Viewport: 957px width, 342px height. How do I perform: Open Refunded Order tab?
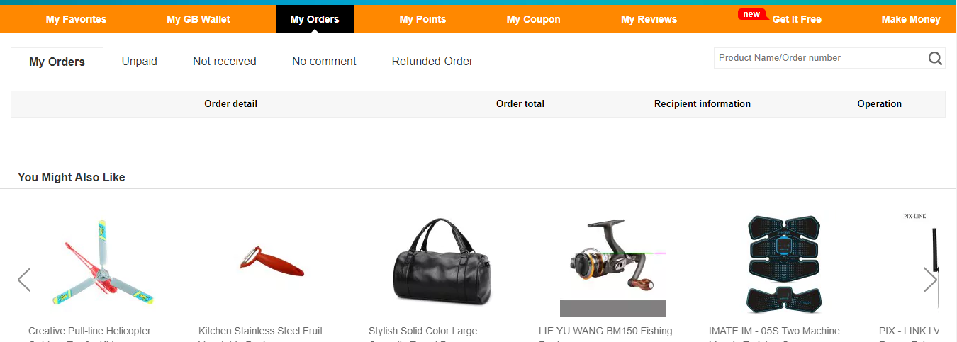[432, 61]
